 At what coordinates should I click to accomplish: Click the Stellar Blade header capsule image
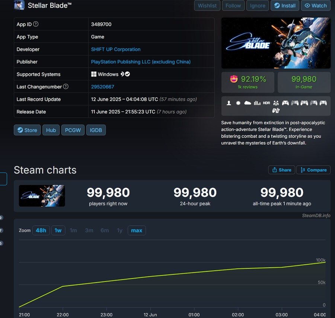(276, 43)
